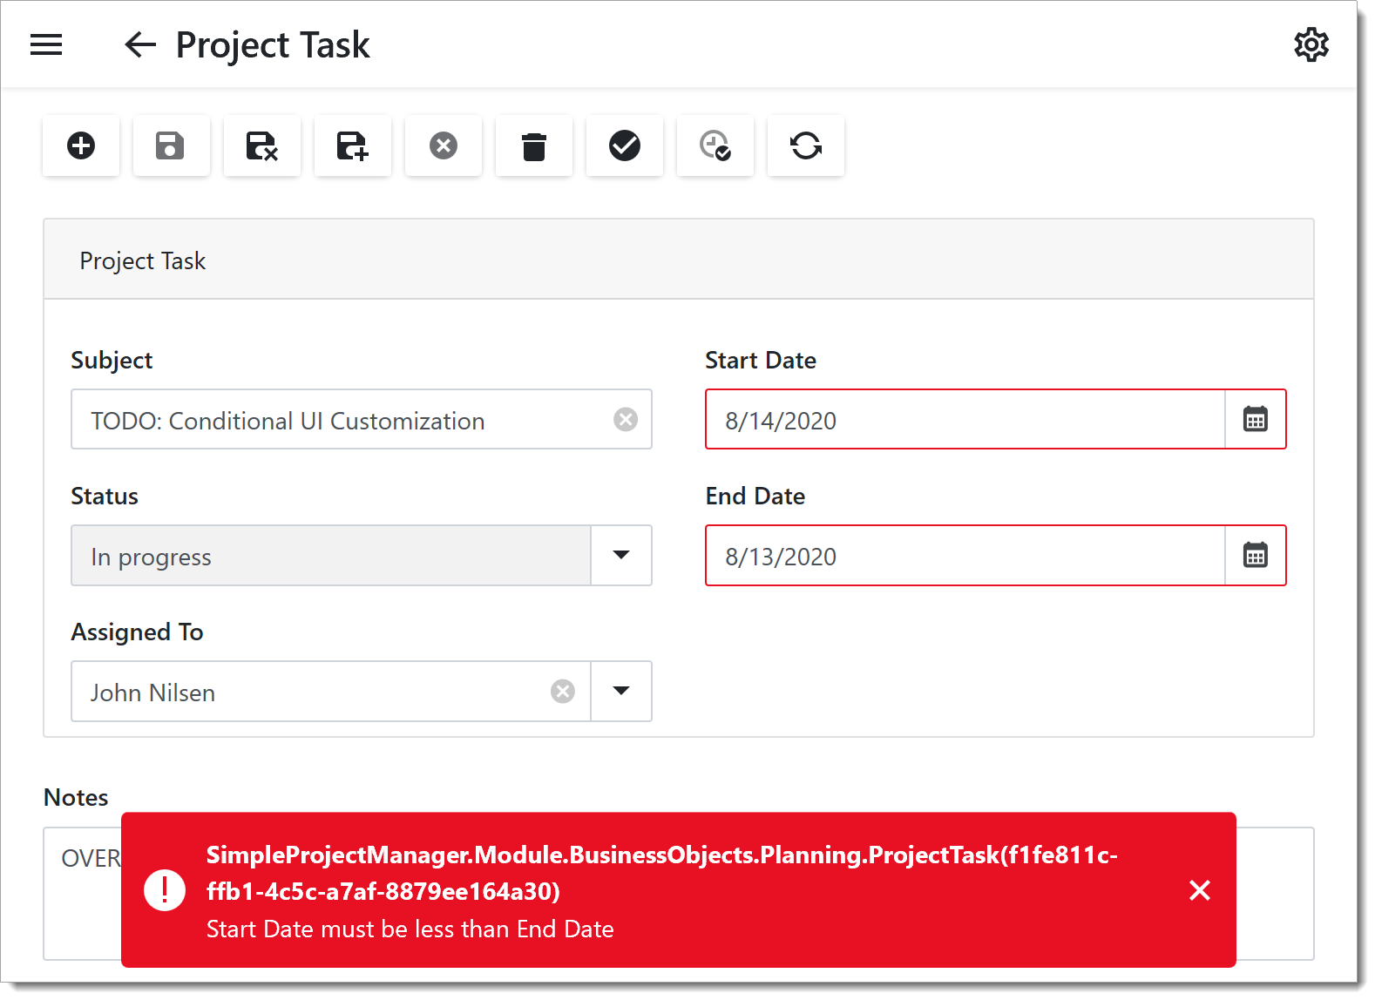1375x1000 pixels.
Task: Click the Save toolbar icon
Action: [171, 145]
